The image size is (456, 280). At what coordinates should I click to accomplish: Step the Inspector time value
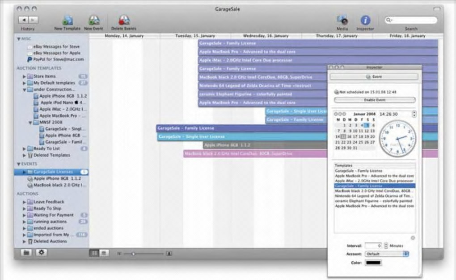[x=414, y=114]
